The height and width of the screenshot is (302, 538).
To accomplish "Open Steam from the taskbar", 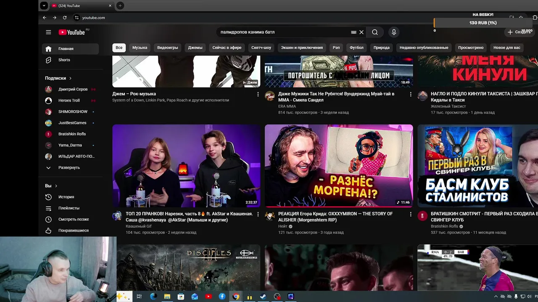I will click(263, 297).
